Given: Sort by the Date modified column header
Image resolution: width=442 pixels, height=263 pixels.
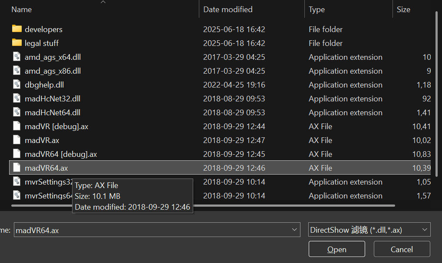Looking at the screenshot, I should [x=228, y=10].
